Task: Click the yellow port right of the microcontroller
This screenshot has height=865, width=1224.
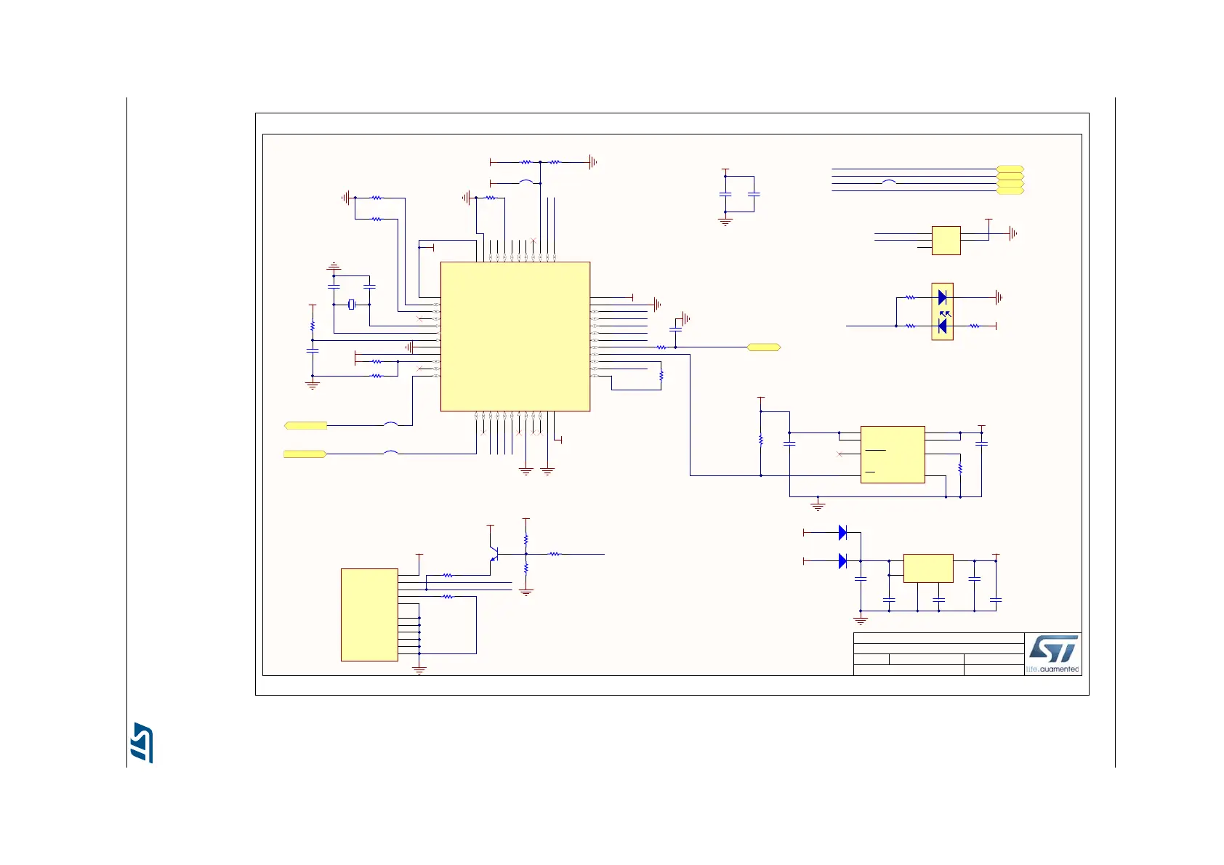Action: [x=764, y=347]
